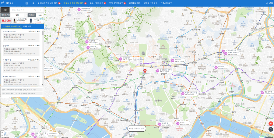274x138 pixels.
Task: Click the 공유 share button text
Action: click(x=271, y=3)
